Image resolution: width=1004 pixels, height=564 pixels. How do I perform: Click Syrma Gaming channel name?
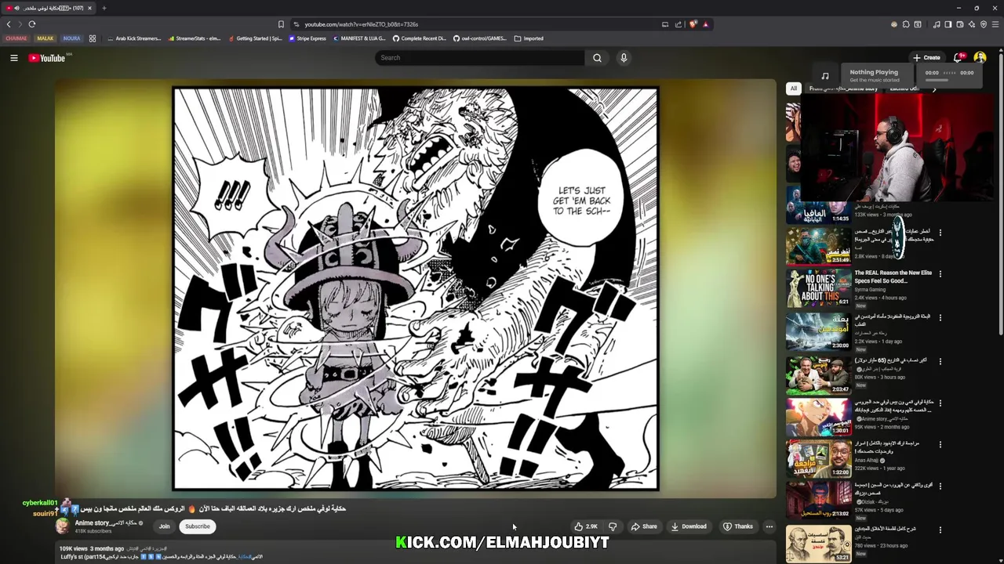[x=870, y=290]
